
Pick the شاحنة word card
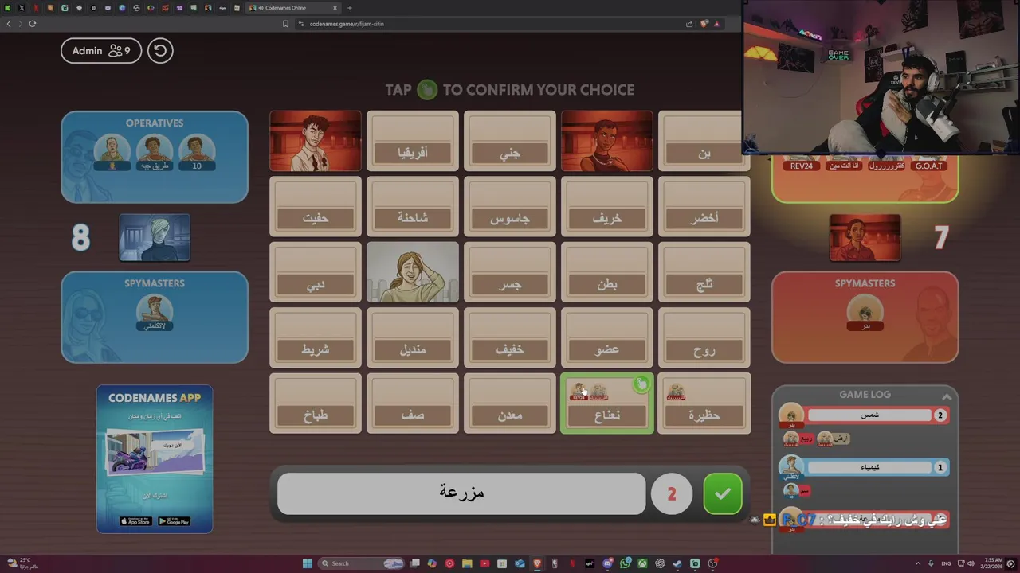tap(413, 207)
